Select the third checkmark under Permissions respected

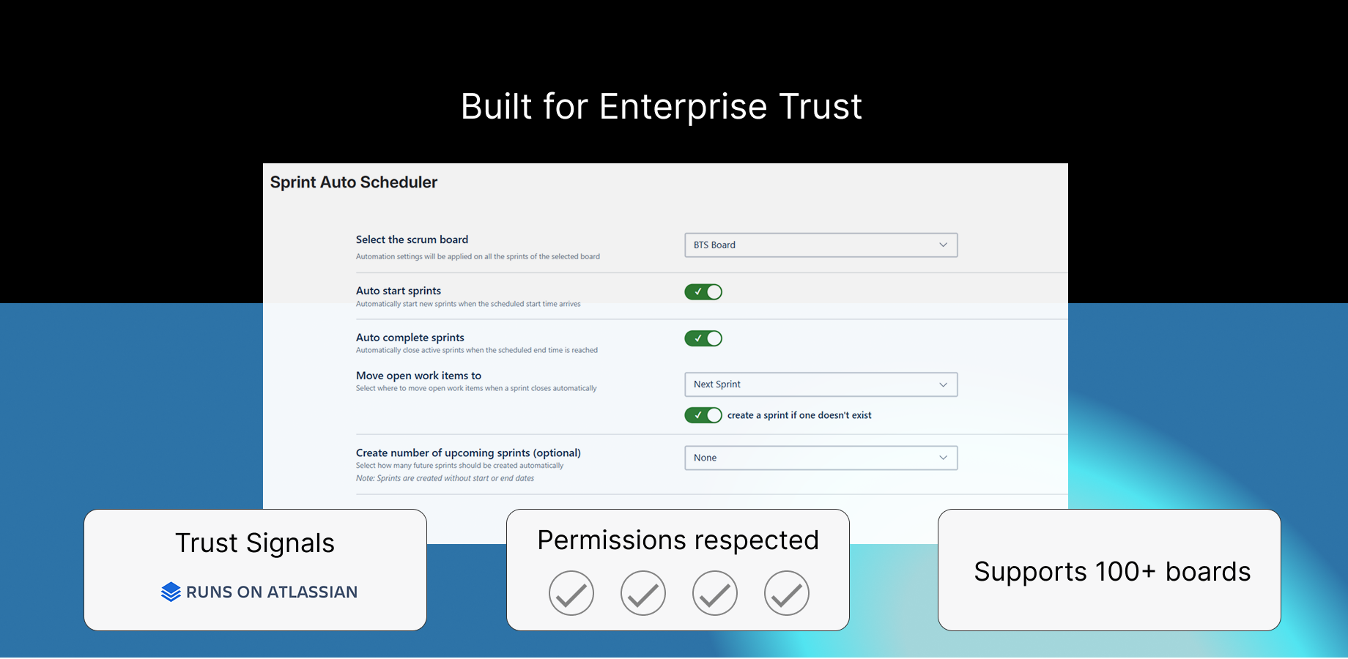pyautogui.click(x=715, y=593)
